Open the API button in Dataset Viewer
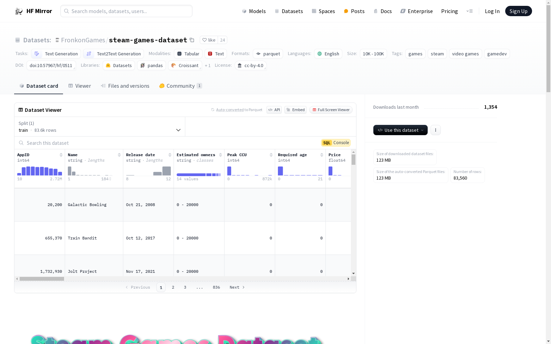Viewport: 551px width, 344px height. point(274,110)
